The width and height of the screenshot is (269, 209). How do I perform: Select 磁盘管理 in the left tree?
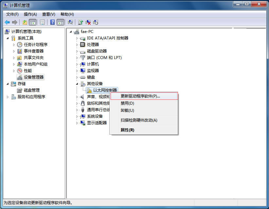[x=31, y=90]
